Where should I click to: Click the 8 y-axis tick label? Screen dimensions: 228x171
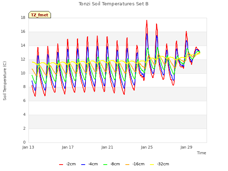(x=24, y=87)
